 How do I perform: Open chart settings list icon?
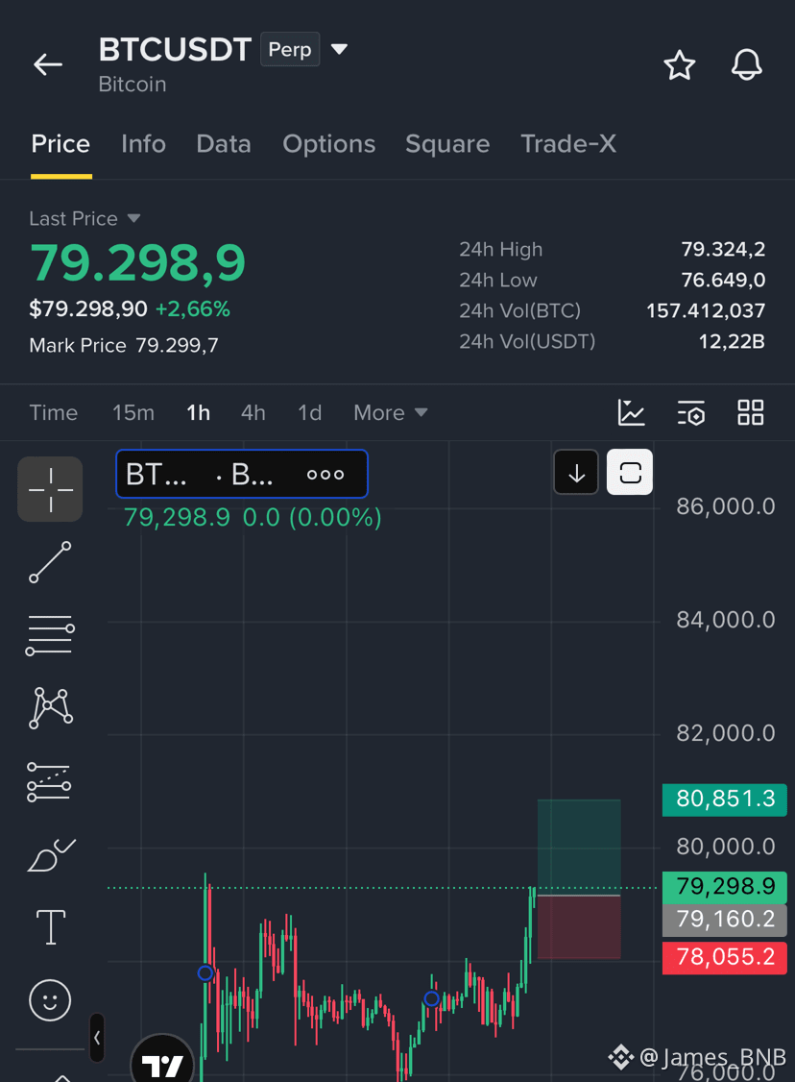(x=691, y=412)
